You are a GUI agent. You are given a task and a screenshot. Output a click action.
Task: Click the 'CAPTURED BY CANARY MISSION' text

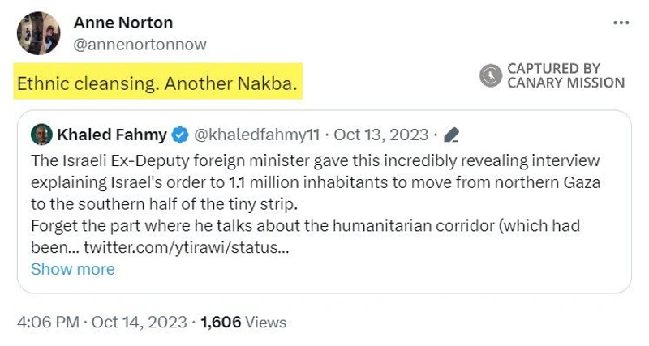[x=565, y=76]
